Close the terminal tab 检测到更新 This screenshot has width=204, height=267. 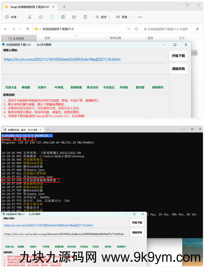pos(41,130)
